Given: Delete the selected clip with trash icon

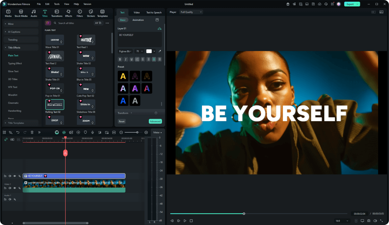Looking at the screenshot, I should (32, 133).
